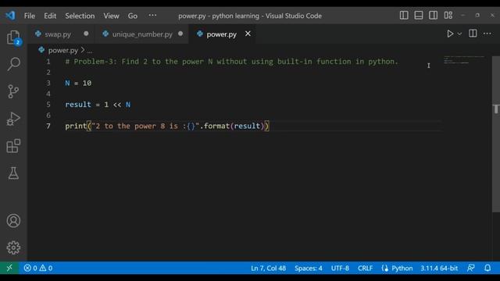
Task: Open the Search view
Action: pos(13,64)
